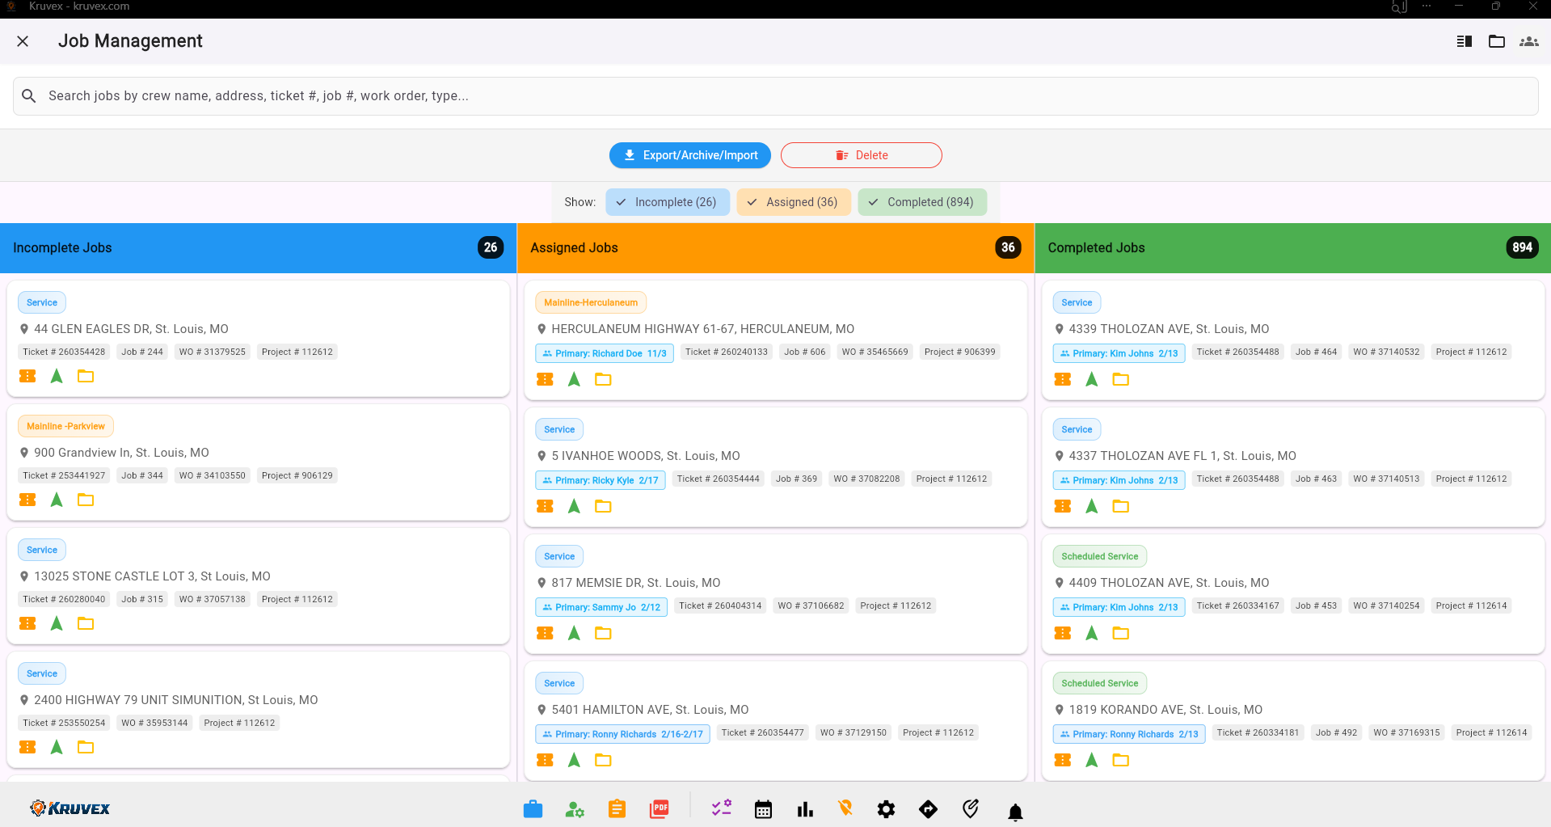The image size is (1551, 827).
Task: Click the Export/Archive/Import button
Action: click(x=689, y=155)
